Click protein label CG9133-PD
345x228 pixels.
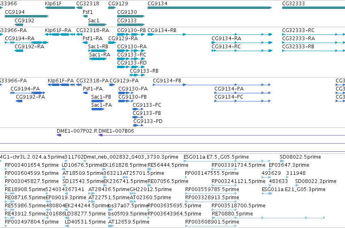click(148, 121)
